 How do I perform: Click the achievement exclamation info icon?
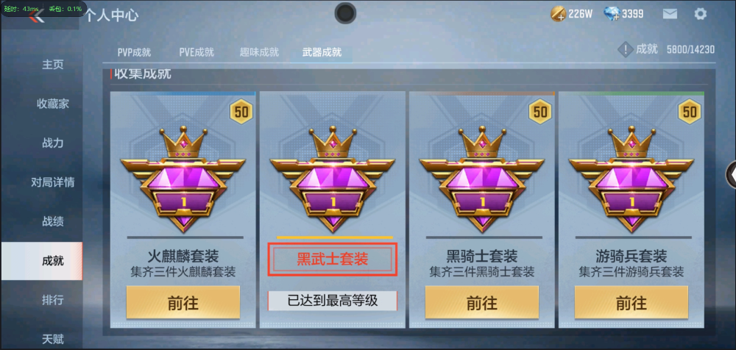point(625,49)
